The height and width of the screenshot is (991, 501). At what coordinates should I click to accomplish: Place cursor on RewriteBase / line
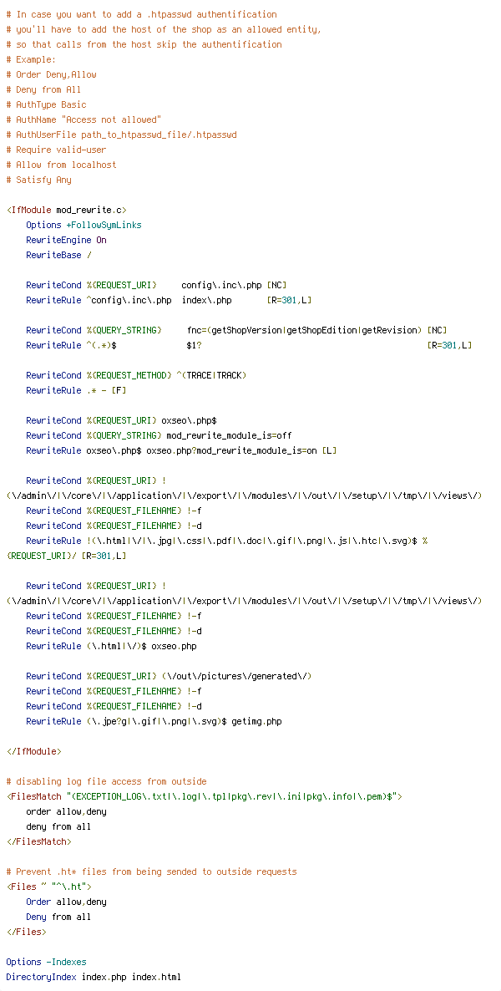click(x=53, y=256)
